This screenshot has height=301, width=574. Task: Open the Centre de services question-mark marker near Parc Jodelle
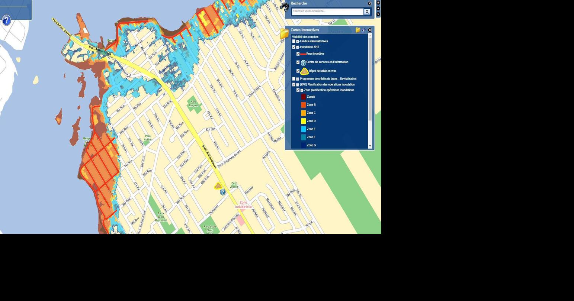(222, 192)
